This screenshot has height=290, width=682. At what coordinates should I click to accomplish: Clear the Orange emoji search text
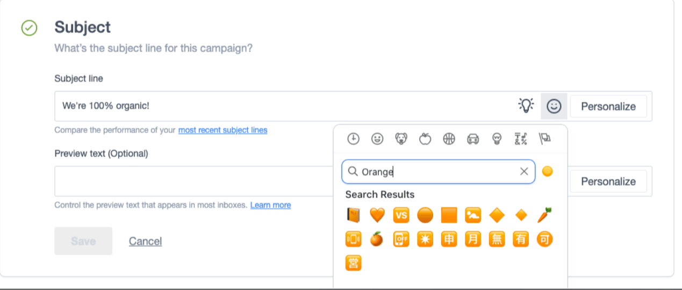click(524, 171)
